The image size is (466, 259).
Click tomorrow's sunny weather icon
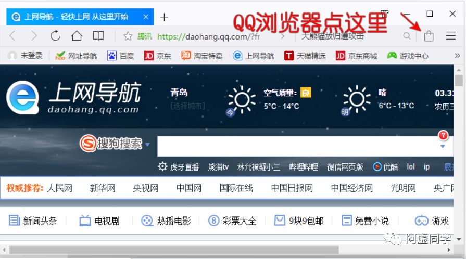pos(357,99)
